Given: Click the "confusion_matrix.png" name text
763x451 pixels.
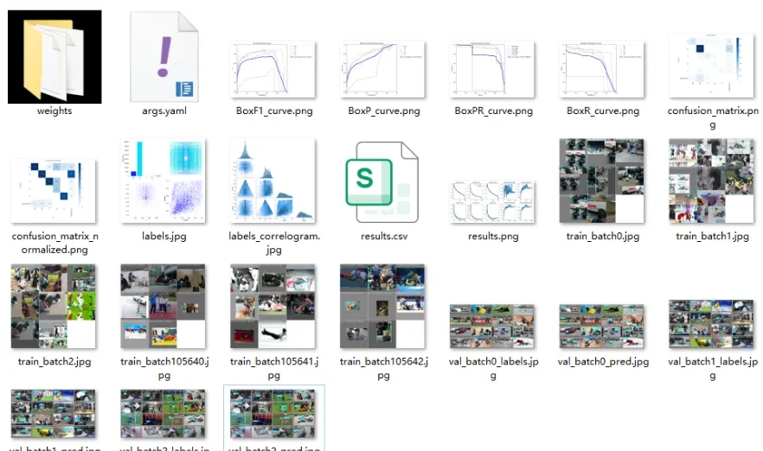Looking at the screenshot, I should [713, 118].
